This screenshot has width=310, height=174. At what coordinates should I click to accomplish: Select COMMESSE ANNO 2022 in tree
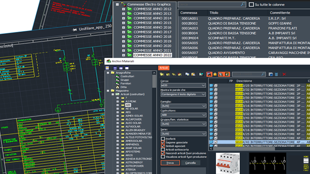click(152, 55)
